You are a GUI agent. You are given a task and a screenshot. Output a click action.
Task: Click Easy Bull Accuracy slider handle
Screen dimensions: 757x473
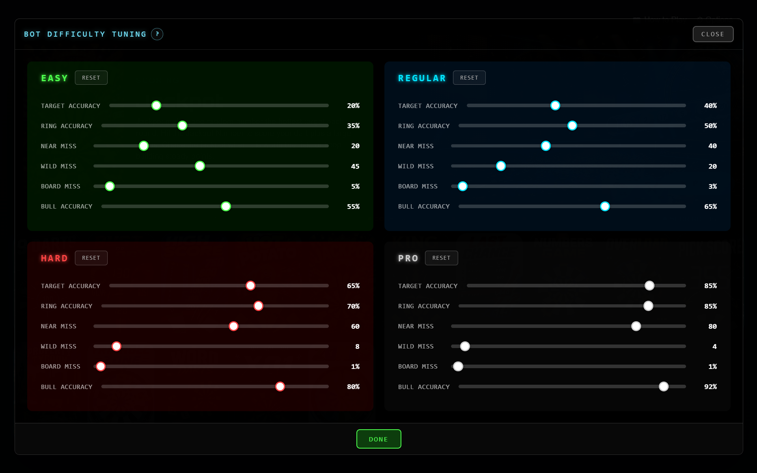coord(226,207)
